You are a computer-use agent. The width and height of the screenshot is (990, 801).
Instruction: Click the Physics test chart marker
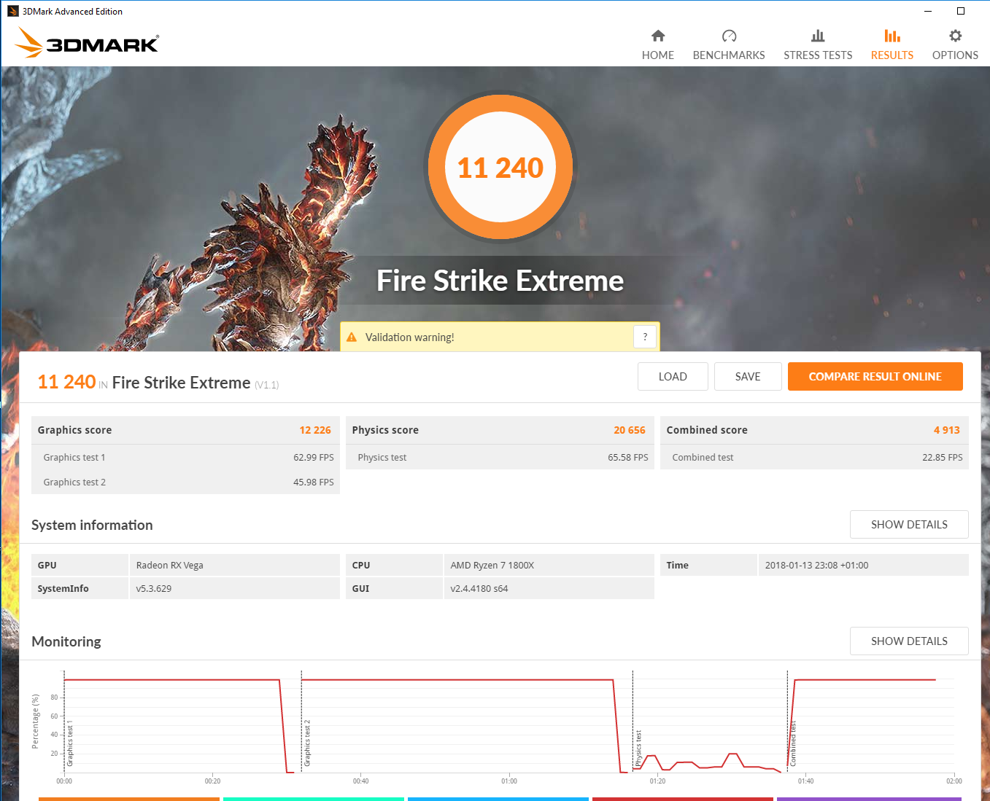click(x=638, y=748)
